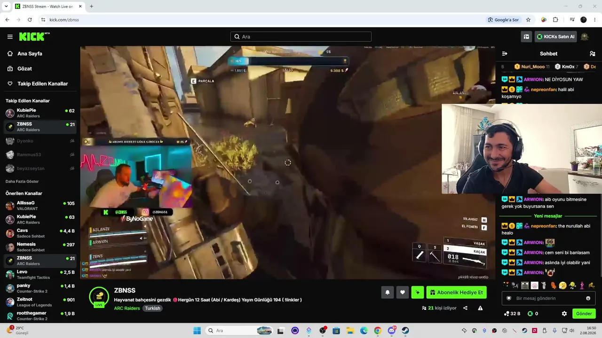602x338 pixels.
Task: Turn on notifications with the bell icon
Action: coord(388,292)
